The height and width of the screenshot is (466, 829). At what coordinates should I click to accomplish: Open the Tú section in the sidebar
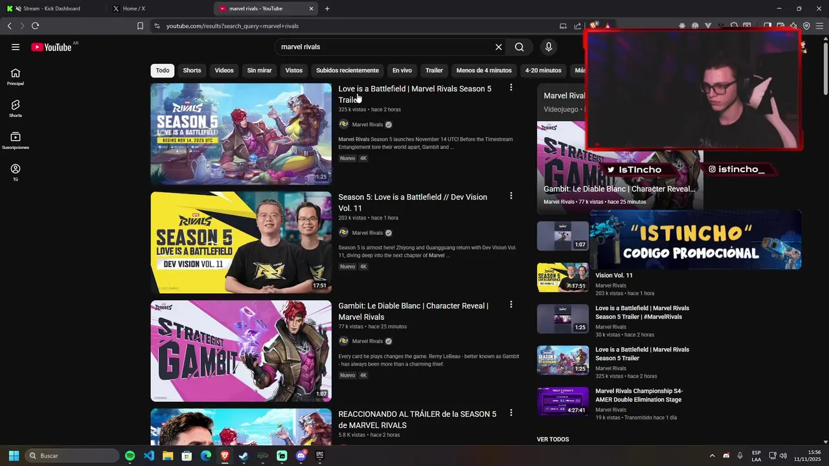pos(16,172)
